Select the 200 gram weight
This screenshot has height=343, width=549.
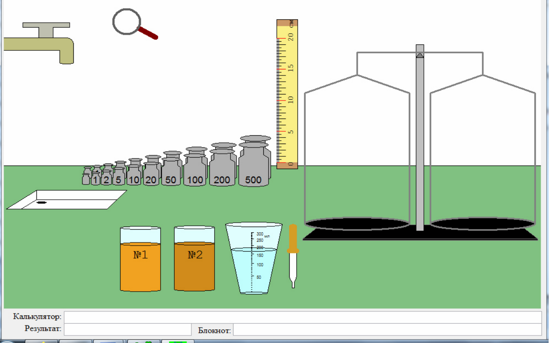tap(222, 167)
